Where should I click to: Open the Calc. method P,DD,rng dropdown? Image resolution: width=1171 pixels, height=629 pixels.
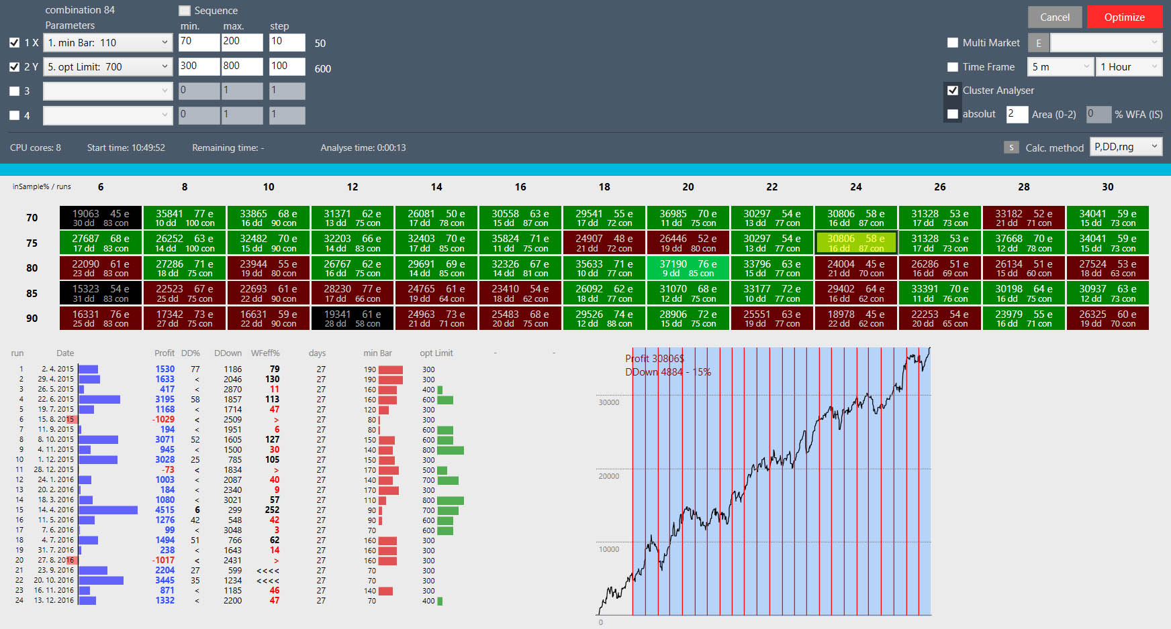(1126, 147)
